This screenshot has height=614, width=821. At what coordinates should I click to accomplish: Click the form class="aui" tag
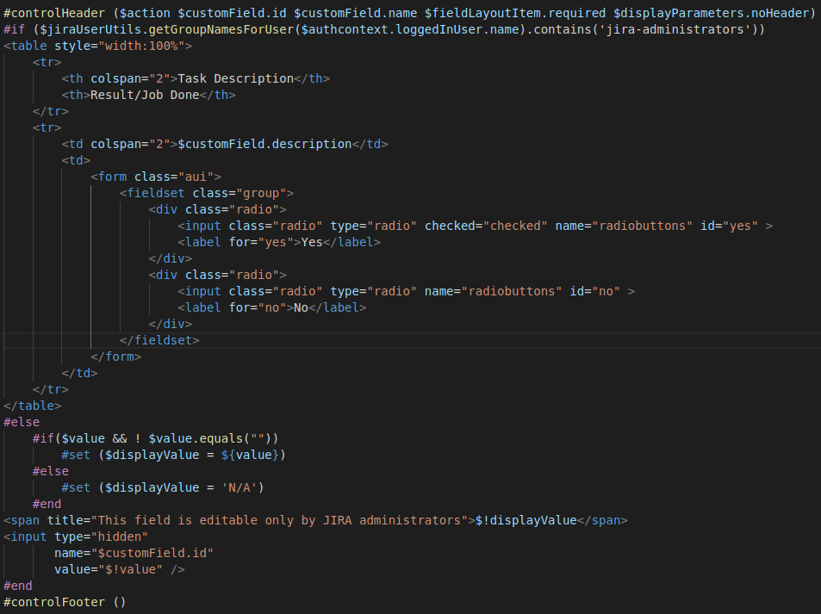[156, 177]
